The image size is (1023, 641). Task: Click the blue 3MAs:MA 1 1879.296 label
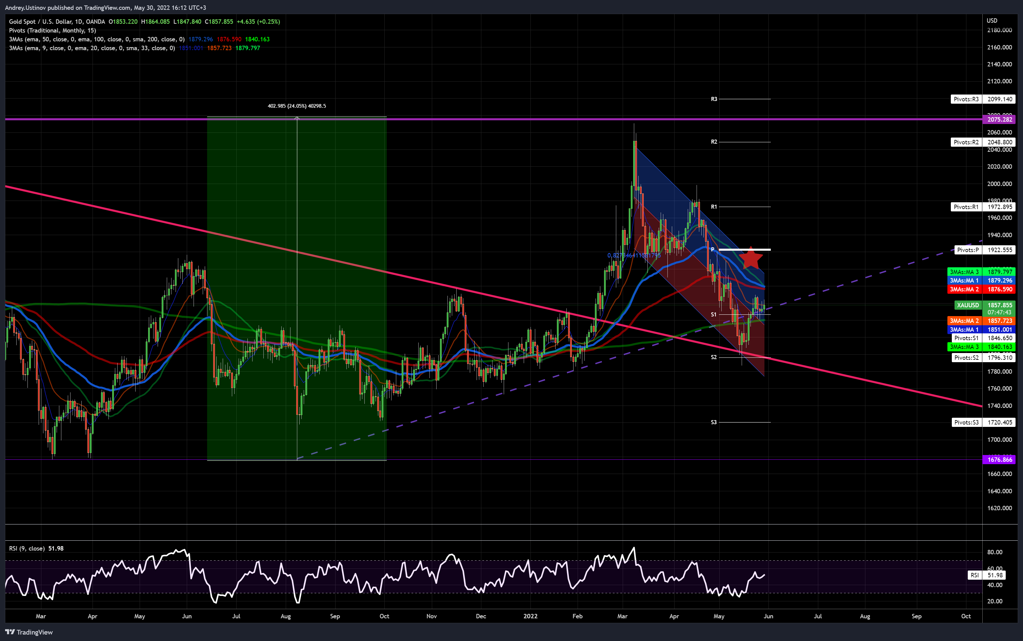pos(981,281)
